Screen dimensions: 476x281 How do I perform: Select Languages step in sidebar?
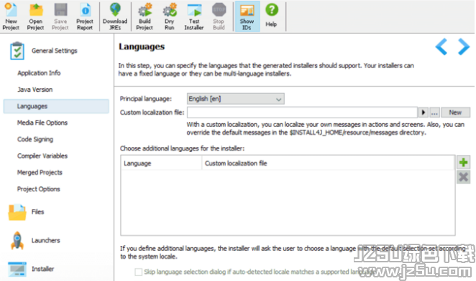[x=56, y=106]
